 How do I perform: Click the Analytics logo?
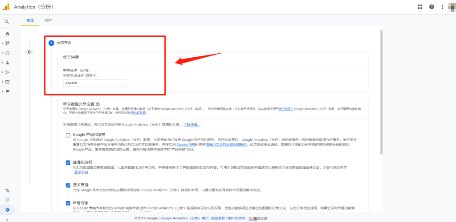(x=6, y=7)
